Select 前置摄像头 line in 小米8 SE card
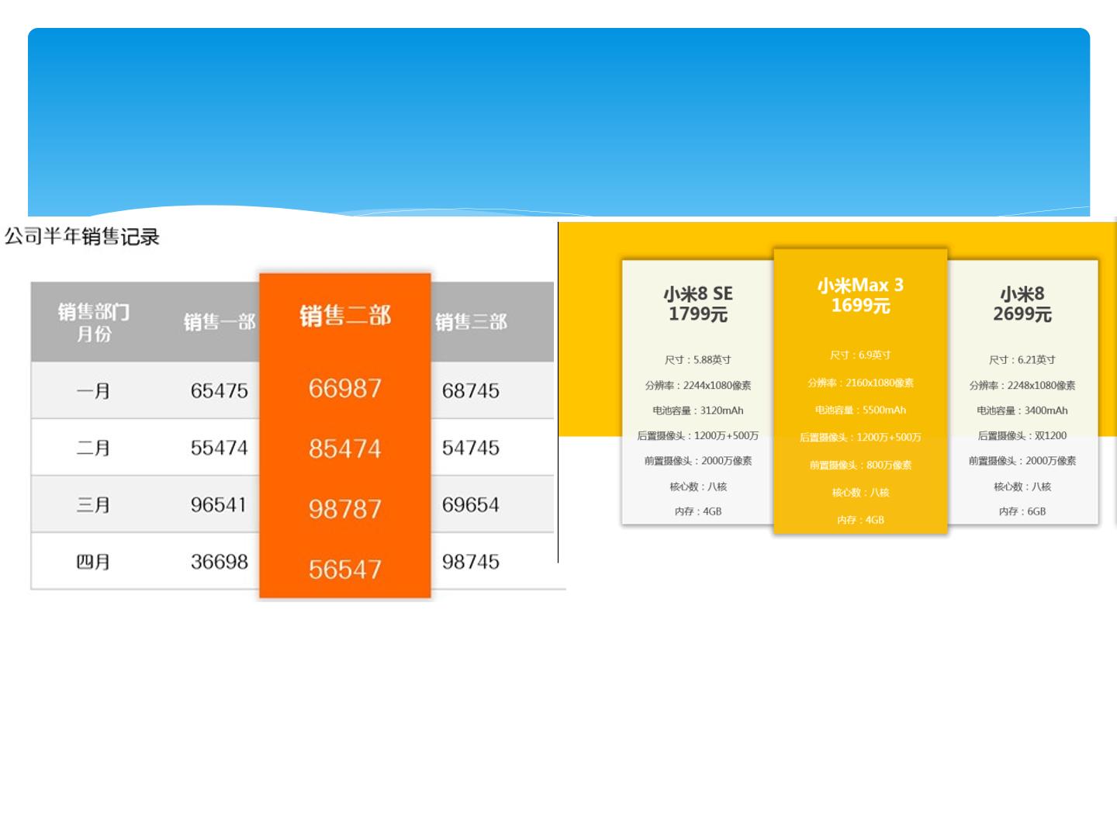Image resolution: width=1117 pixels, height=838 pixels. [698, 461]
